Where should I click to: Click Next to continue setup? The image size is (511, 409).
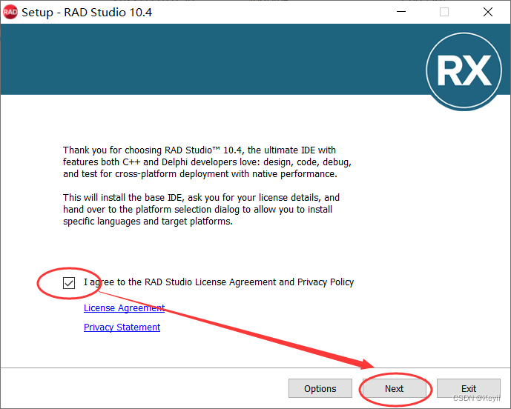[x=395, y=388]
